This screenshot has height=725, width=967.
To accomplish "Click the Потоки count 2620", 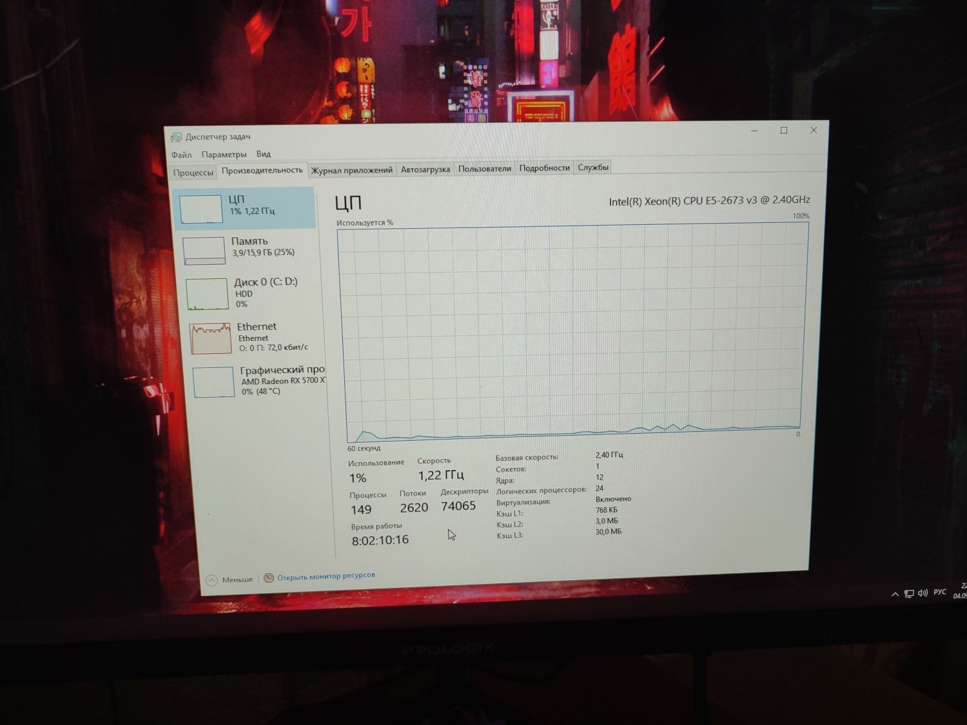I will pos(414,508).
